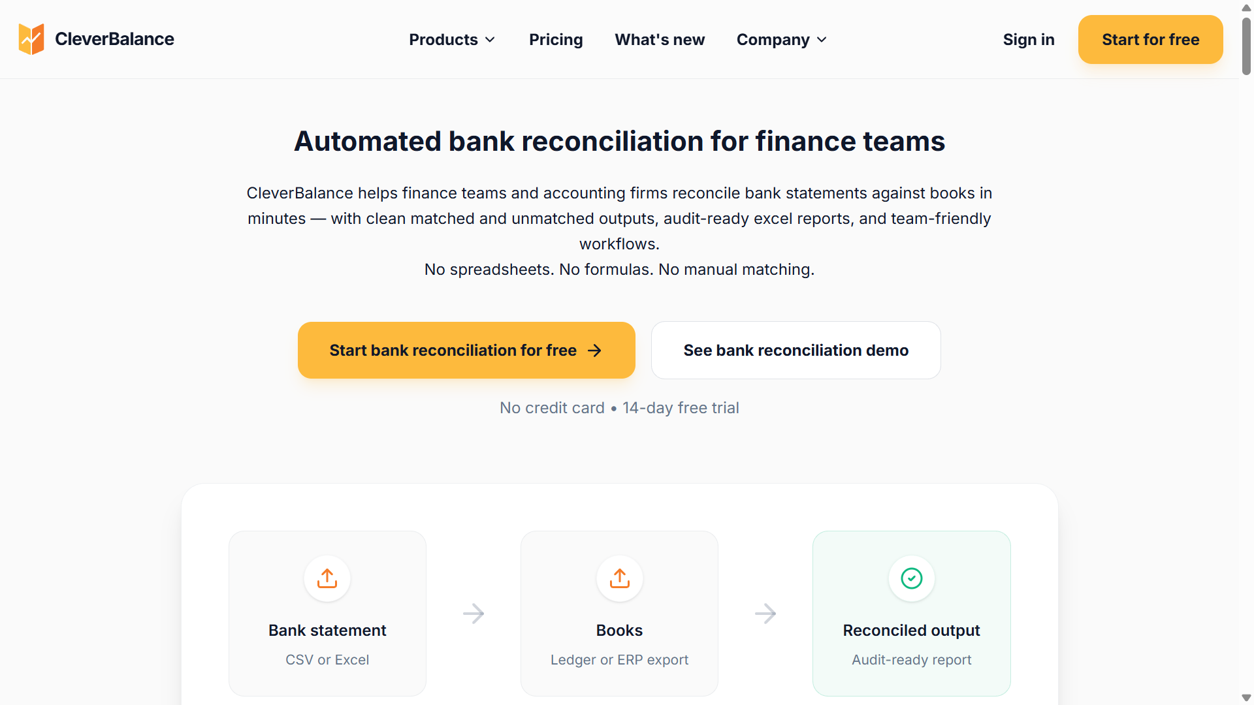Viewport: 1254px width, 705px height.
Task: Select the Reconciled output card
Action: 911,614
